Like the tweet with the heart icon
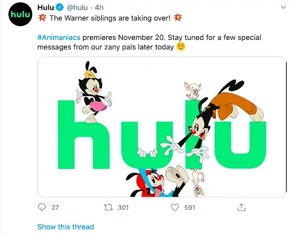 pos(175,207)
